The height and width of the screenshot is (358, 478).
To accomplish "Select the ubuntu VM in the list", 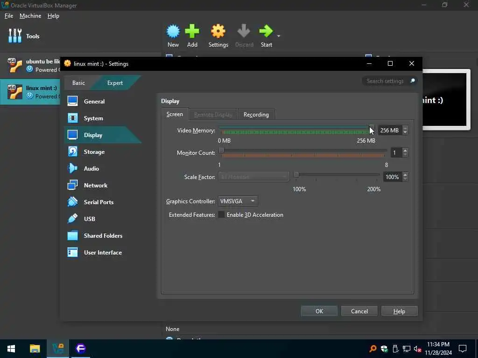I will [30, 65].
